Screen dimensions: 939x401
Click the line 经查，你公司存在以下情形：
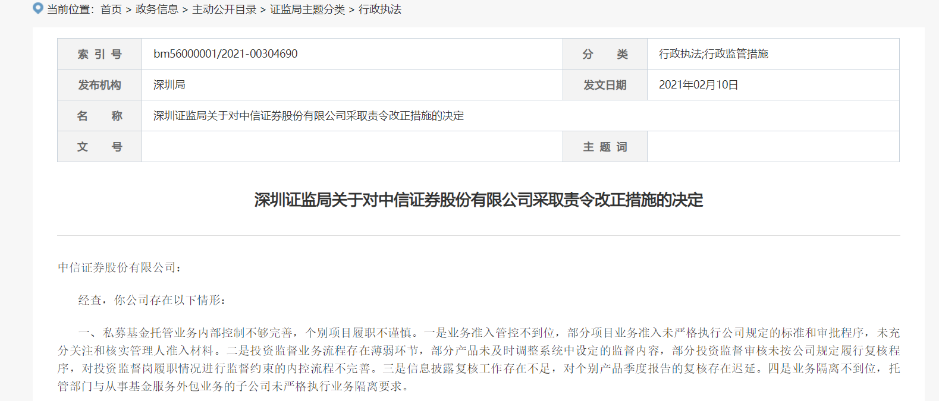click(152, 301)
